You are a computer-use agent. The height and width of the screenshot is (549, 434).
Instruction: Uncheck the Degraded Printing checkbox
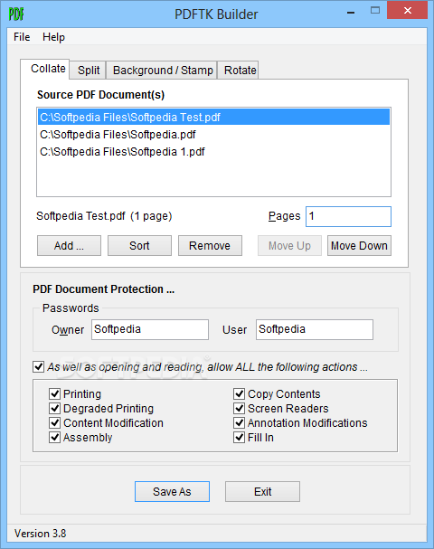pyautogui.click(x=54, y=408)
